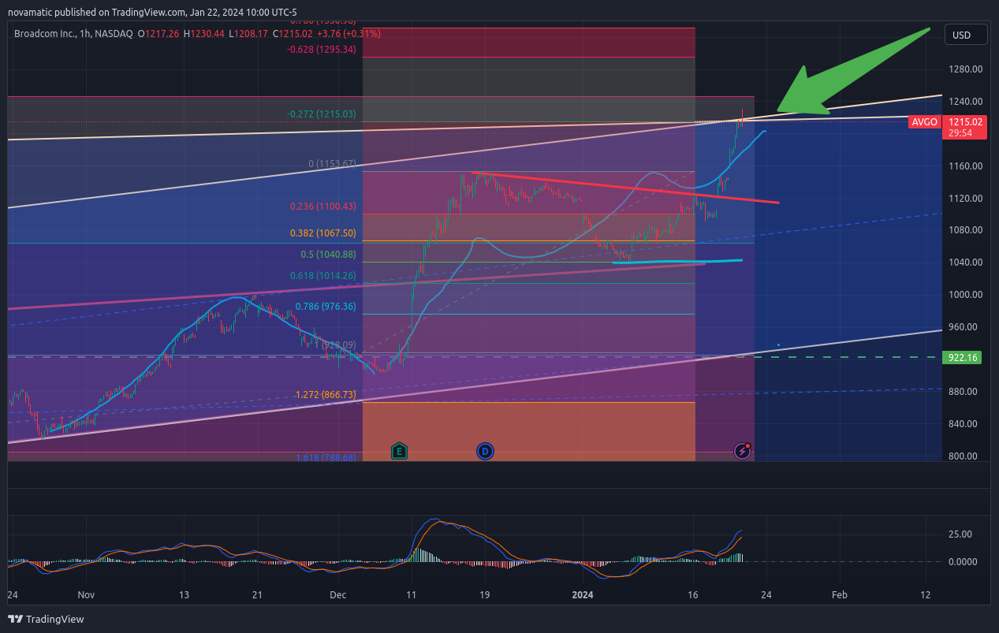The height and width of the screenshot is (633, 999).
Task: Click the change value +3.76 (+0.31%)
Action: (349, 33)
